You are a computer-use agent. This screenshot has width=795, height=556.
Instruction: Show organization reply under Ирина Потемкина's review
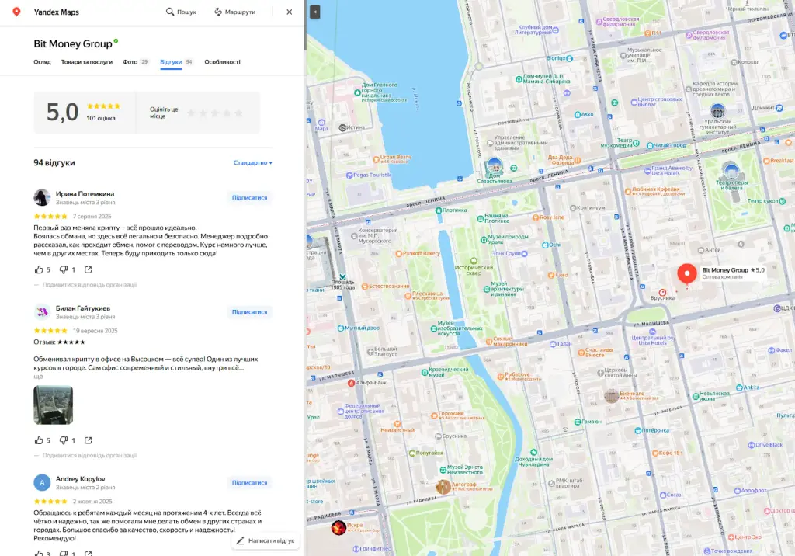[89, 284]
